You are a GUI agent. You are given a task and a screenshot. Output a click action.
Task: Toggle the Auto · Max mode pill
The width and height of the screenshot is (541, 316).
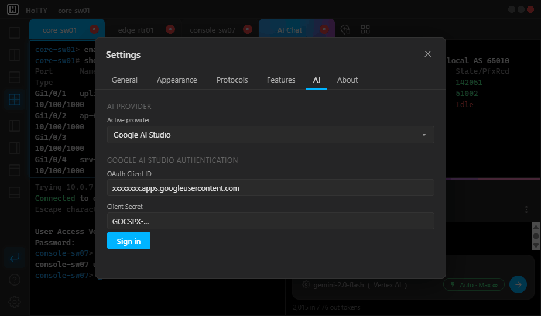coord(474,284)
